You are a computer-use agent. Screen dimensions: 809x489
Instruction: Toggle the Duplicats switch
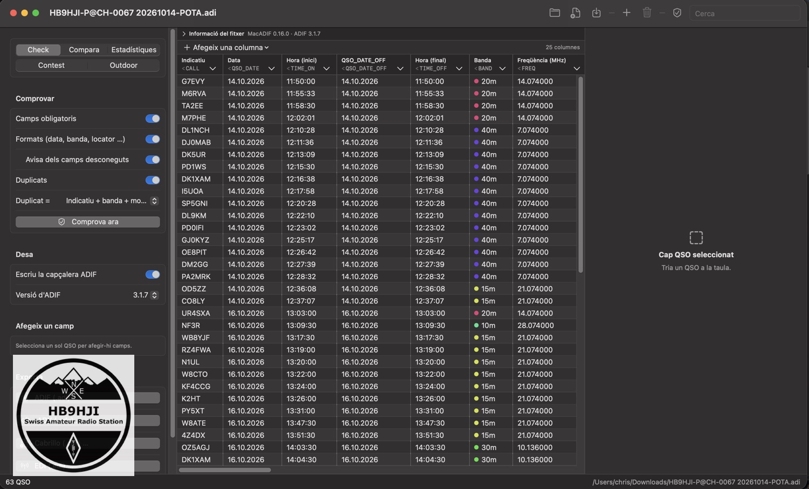(153, 180)
